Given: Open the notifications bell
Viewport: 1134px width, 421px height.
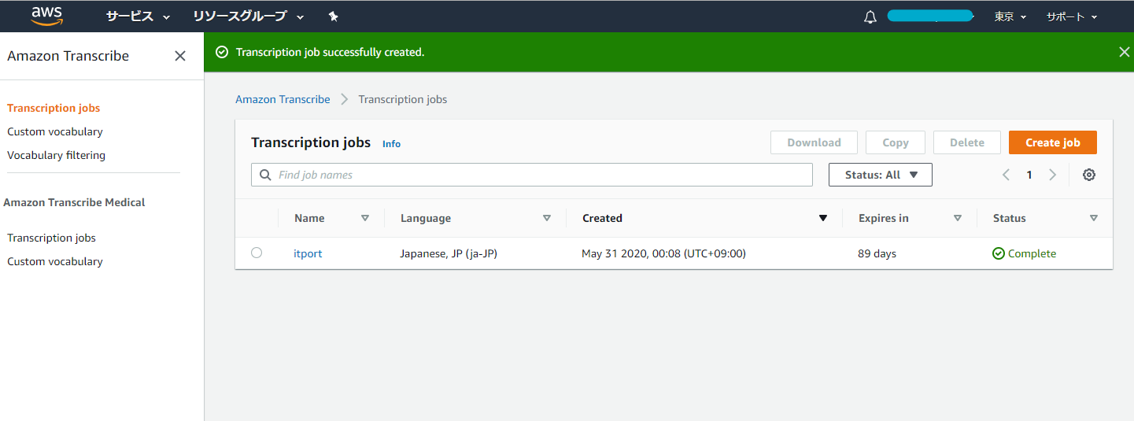Looking at the screenshot, I should pyautogui.click(x=870, y=17).
